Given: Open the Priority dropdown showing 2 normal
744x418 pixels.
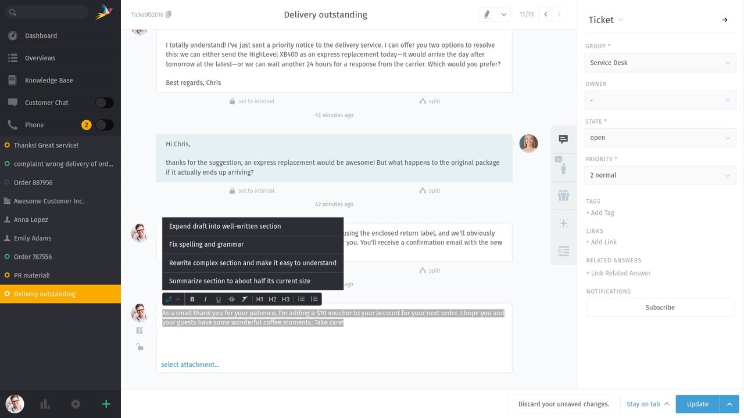Looking at the screenshot, I should pyautogui.click(x=660, y=175).
